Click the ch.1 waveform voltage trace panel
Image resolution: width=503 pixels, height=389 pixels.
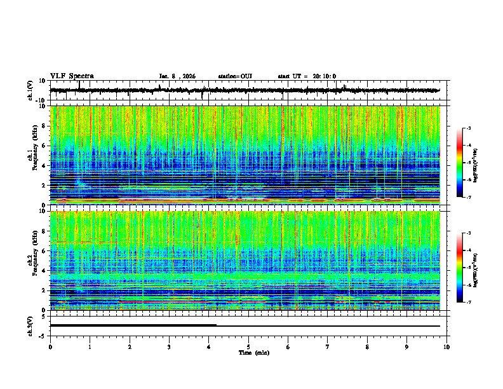248,90
